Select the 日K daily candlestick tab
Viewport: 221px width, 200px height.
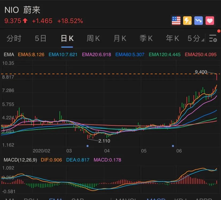point(67,39)
